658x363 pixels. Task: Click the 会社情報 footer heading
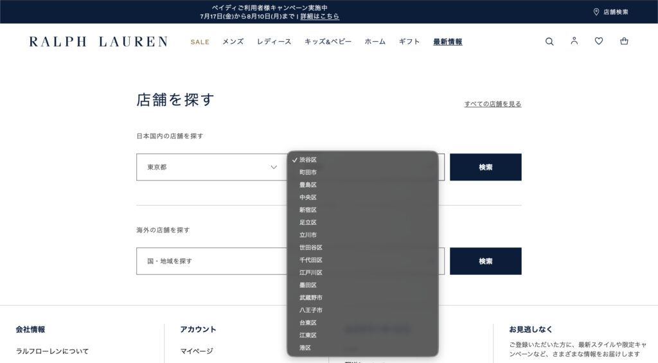point(30,330)
